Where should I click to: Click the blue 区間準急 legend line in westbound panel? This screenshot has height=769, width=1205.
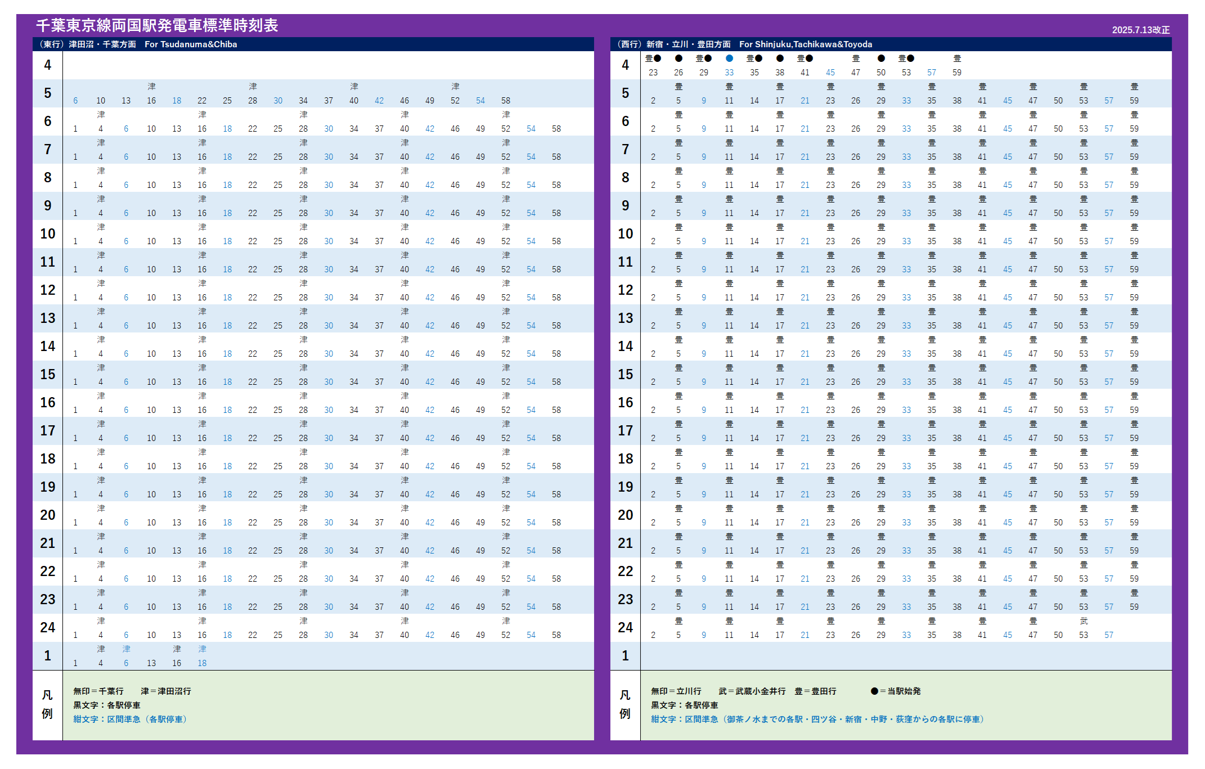click(x=817, y=719)
